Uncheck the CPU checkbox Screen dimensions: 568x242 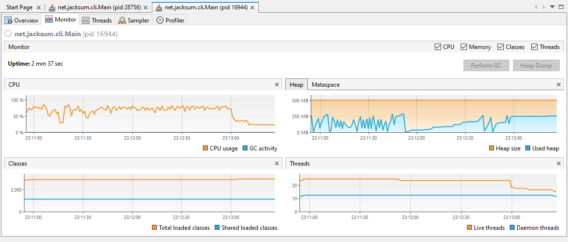[x=438, y=47]
